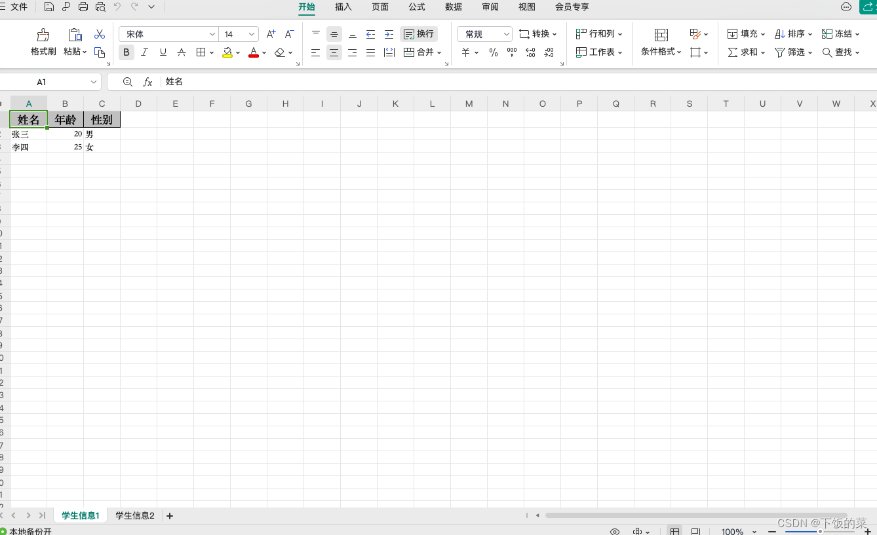The image size is (877, 535).
Task: Click the zoom magnifier icon in formula bar
Action: pyautogui.click(x=128, y=82)
